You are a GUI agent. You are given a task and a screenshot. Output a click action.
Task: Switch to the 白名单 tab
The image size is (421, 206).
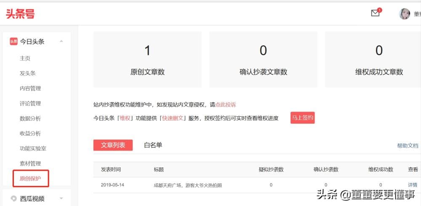click(153, 145)
